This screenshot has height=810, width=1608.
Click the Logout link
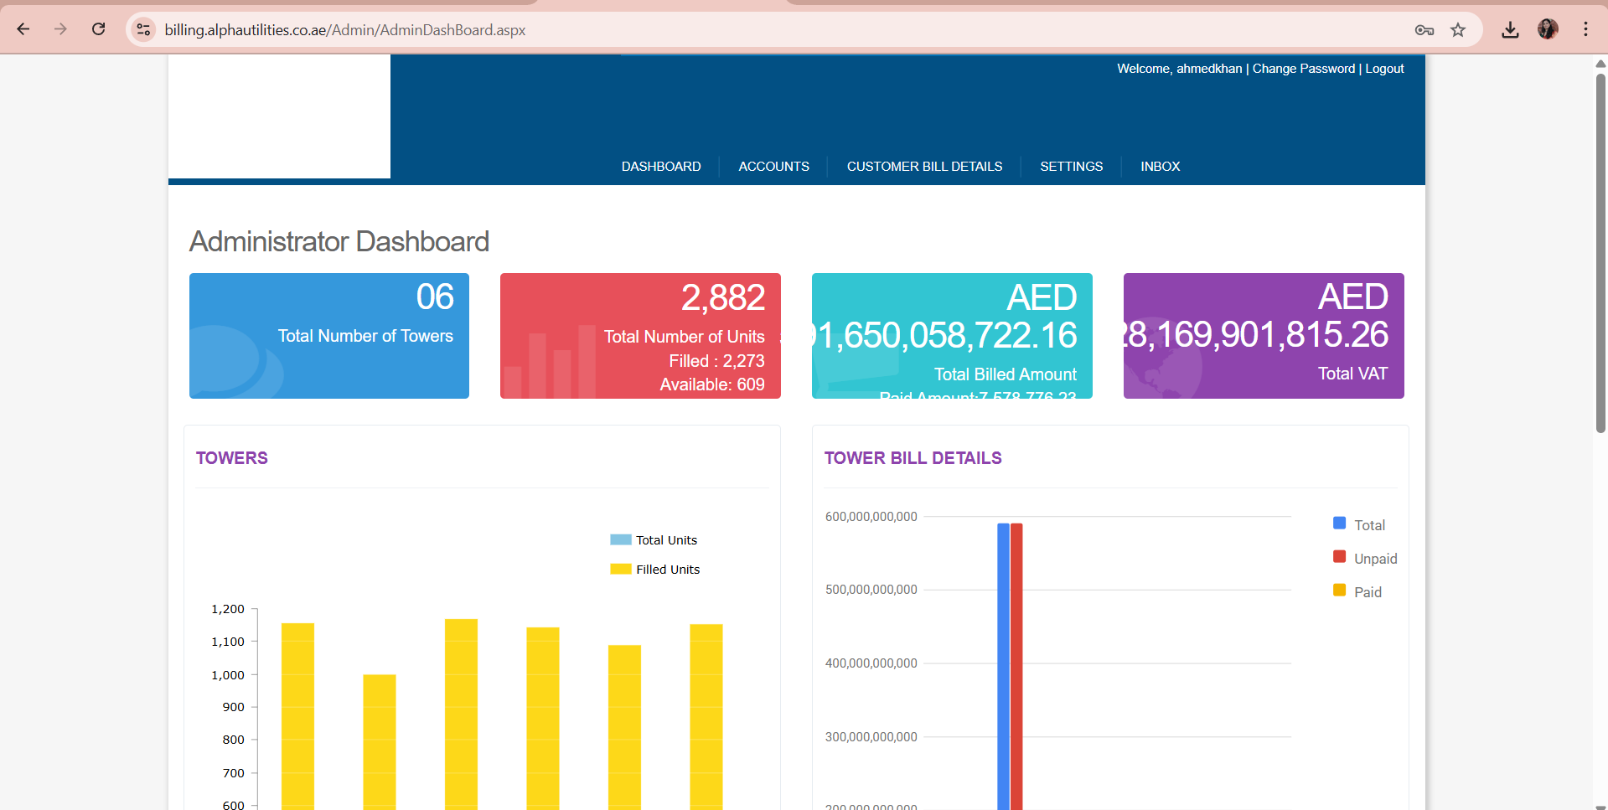1384,69
